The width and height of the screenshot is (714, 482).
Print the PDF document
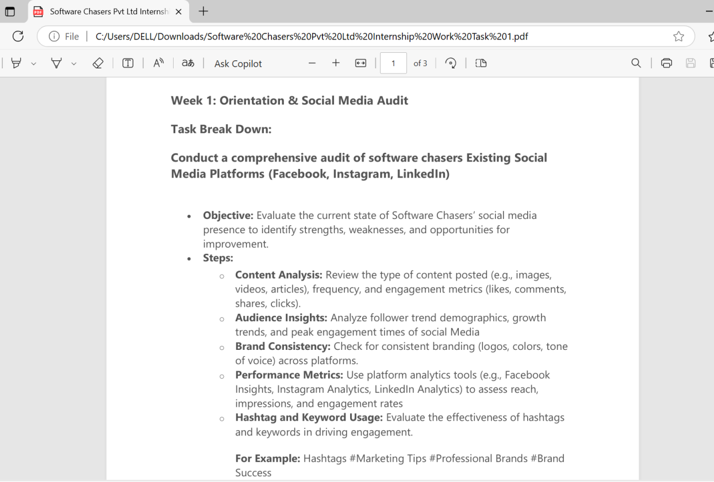(666, 63)
